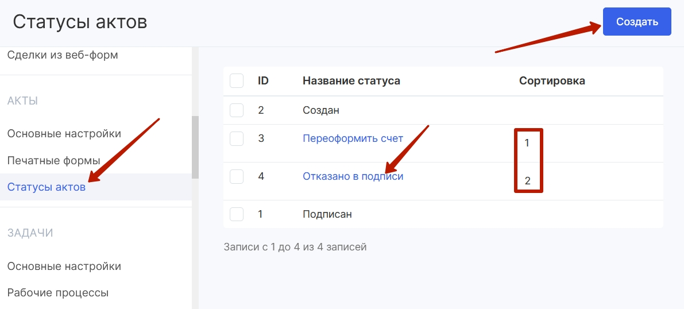Select the checkbox for Отказано в подписи

pyautogui.click(x=237, y=176)
